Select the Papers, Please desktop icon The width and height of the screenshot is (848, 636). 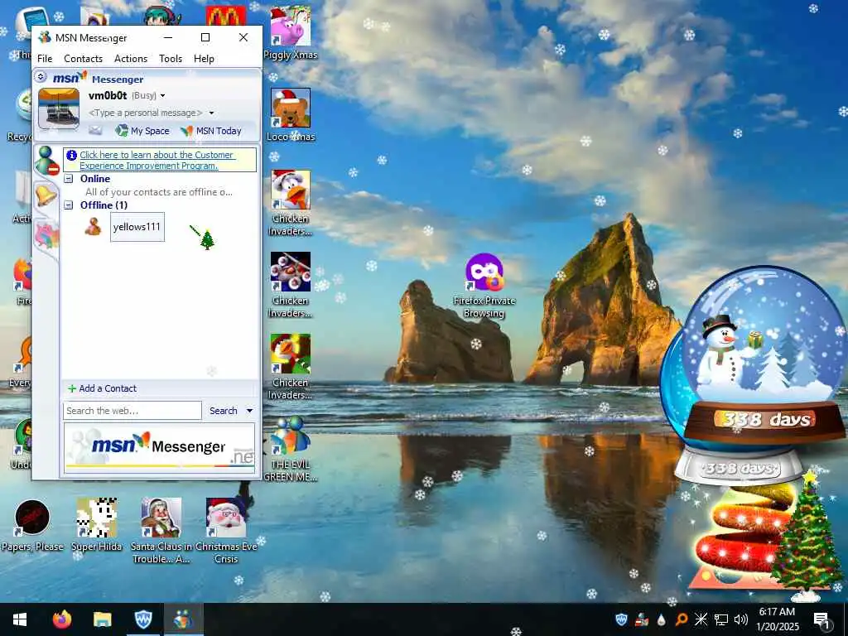[x=32, y=526]
